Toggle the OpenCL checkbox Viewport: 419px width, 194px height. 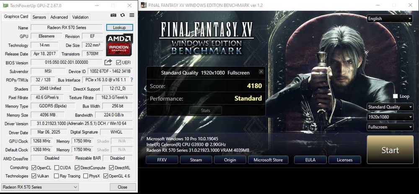click(x=34, y=168)
